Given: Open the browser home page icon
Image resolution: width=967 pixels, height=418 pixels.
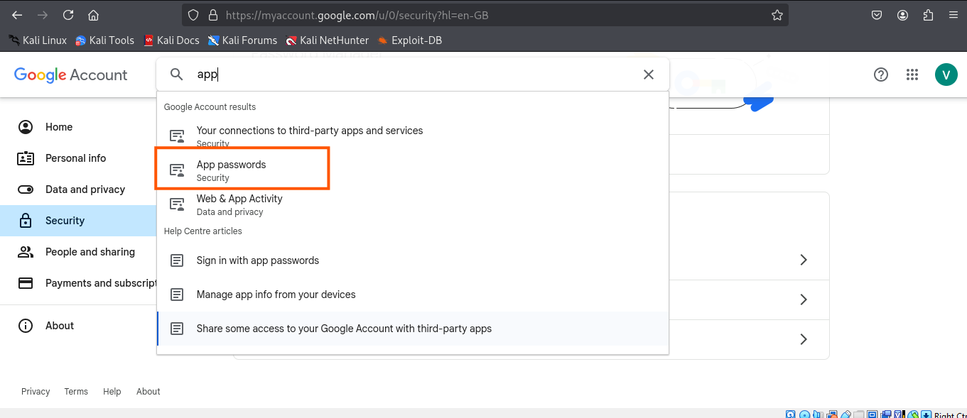Looking at the screenshot, I should click(93, 15).
